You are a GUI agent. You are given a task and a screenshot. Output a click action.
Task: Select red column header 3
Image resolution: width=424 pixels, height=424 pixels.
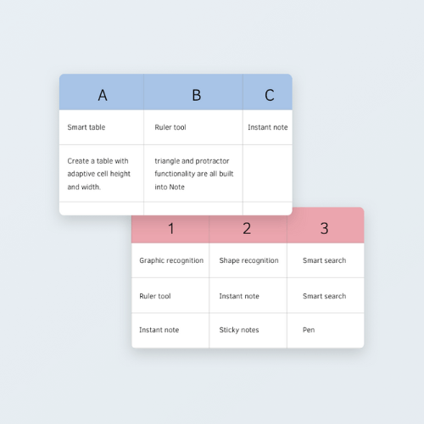click(x=326, y=226)
